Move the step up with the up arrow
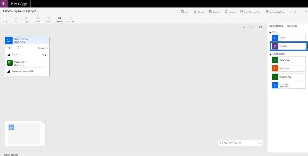Image resolution: width=308 pixels, height=156 pixels. pos(43,55)
